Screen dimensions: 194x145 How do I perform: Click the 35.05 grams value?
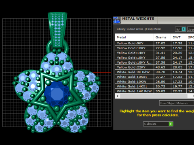coord(160,91)
